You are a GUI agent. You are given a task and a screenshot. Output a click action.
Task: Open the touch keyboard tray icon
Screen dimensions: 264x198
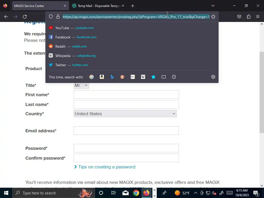click(x=229, y=193)
